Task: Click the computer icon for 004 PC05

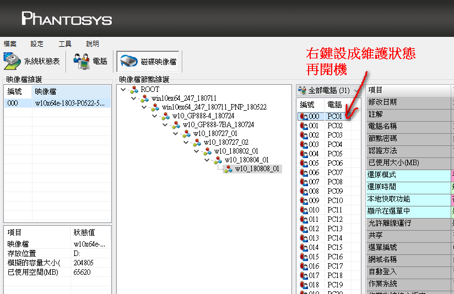Action: tap(304, 154)
